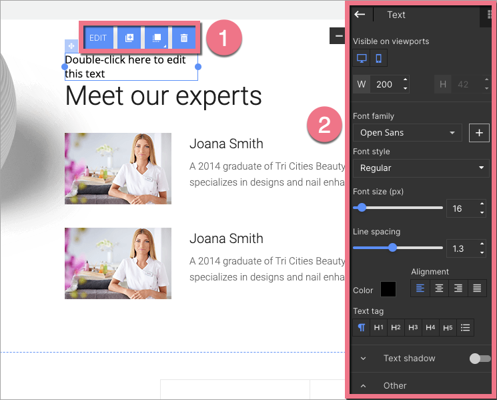Click the EDIT button in element toolbar
The height and width of the screenshot is (400, 497).
(x=98, y=38)
